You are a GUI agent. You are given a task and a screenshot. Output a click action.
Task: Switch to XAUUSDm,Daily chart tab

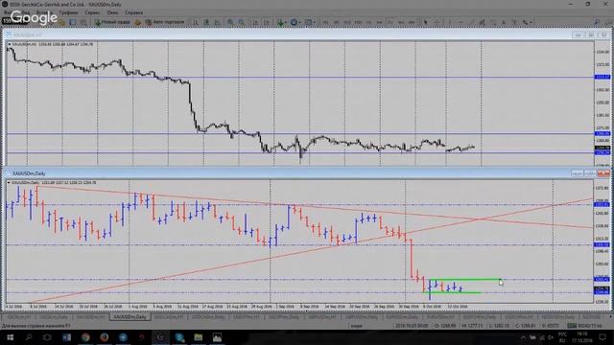tap(130, 316)
